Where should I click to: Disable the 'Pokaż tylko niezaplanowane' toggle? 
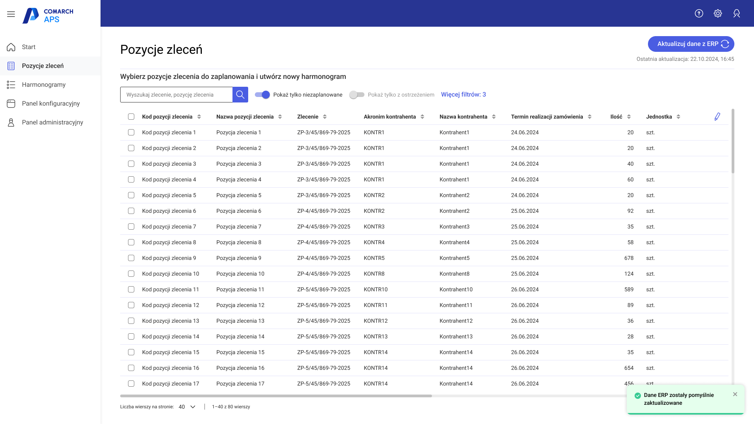click(x=262, y=95)
